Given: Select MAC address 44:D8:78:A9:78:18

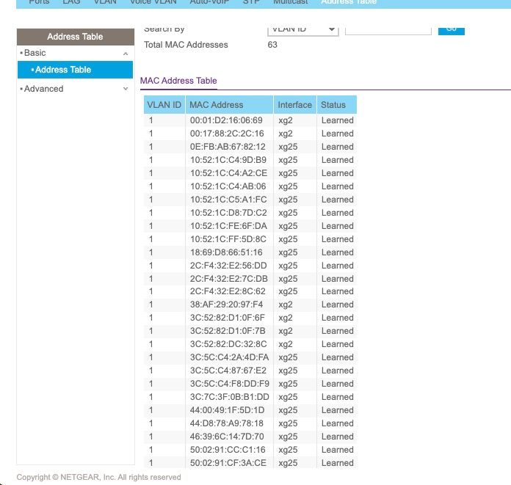Looking at the screenshot, I should click(x=227, y=423).
